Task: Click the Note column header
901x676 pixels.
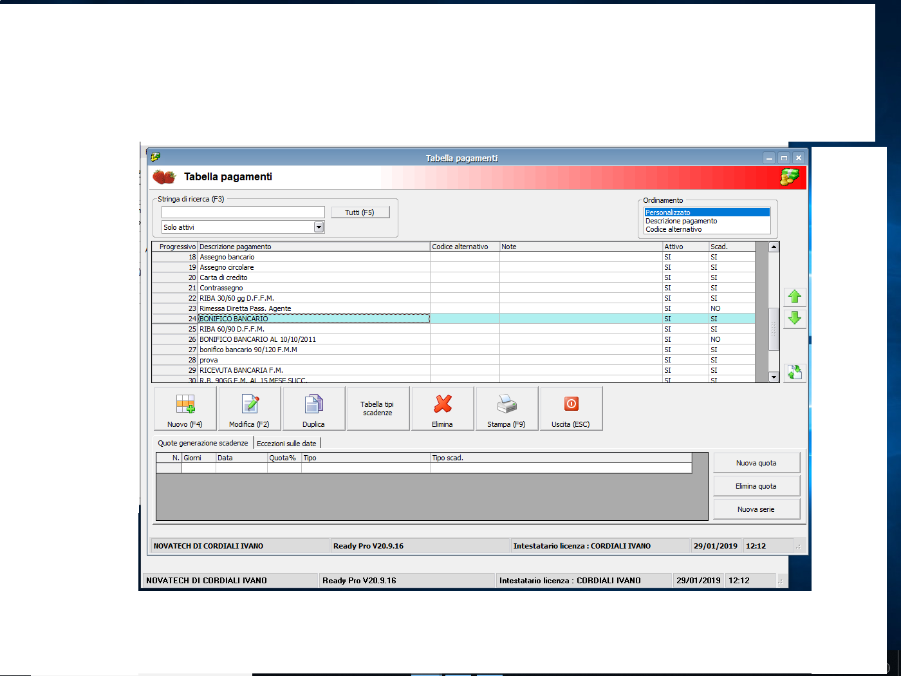Action: point(581,247)
